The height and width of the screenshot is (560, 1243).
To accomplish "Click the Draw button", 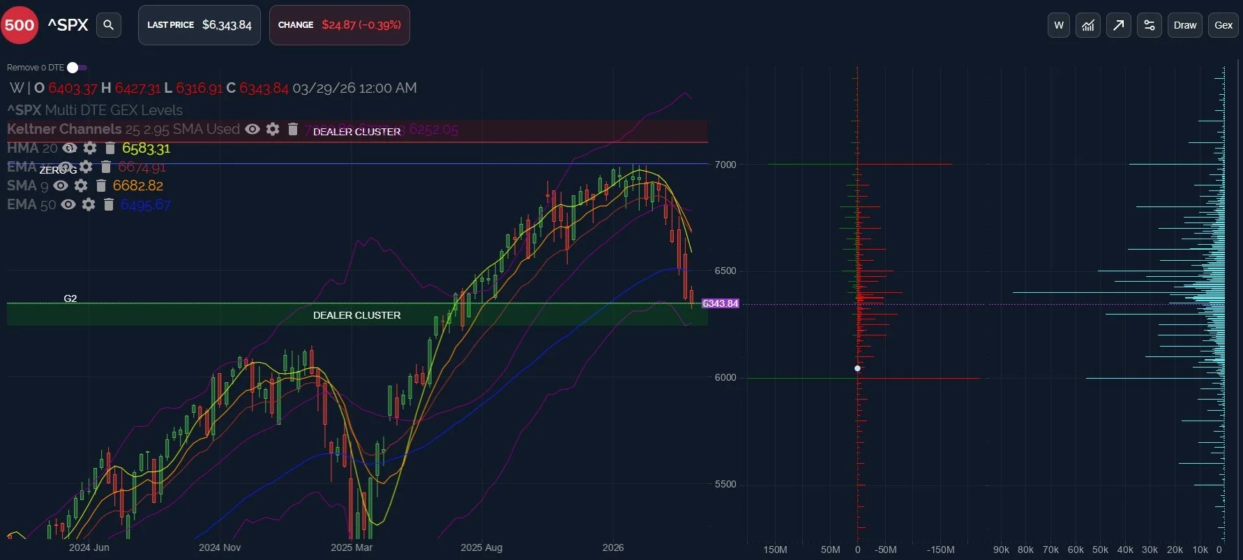I will (1185, 25).
